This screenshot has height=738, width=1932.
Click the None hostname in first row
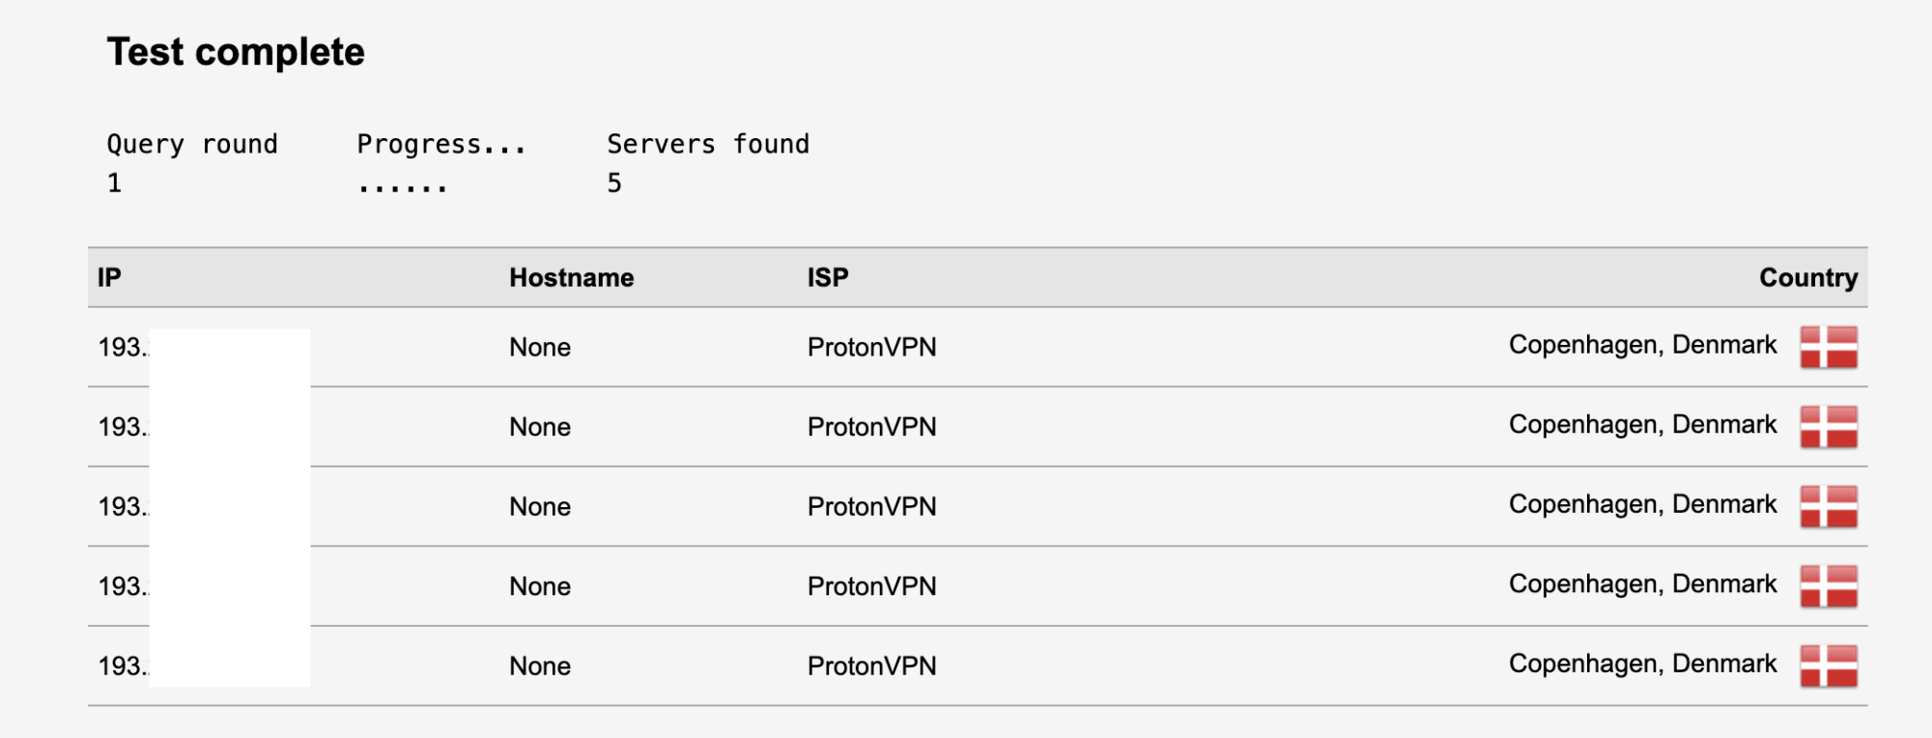[540, 348]
